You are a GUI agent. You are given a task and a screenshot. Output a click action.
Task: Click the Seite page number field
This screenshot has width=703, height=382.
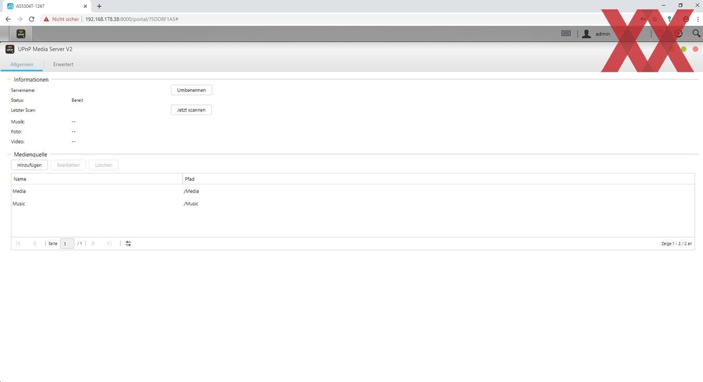[67, 244]
